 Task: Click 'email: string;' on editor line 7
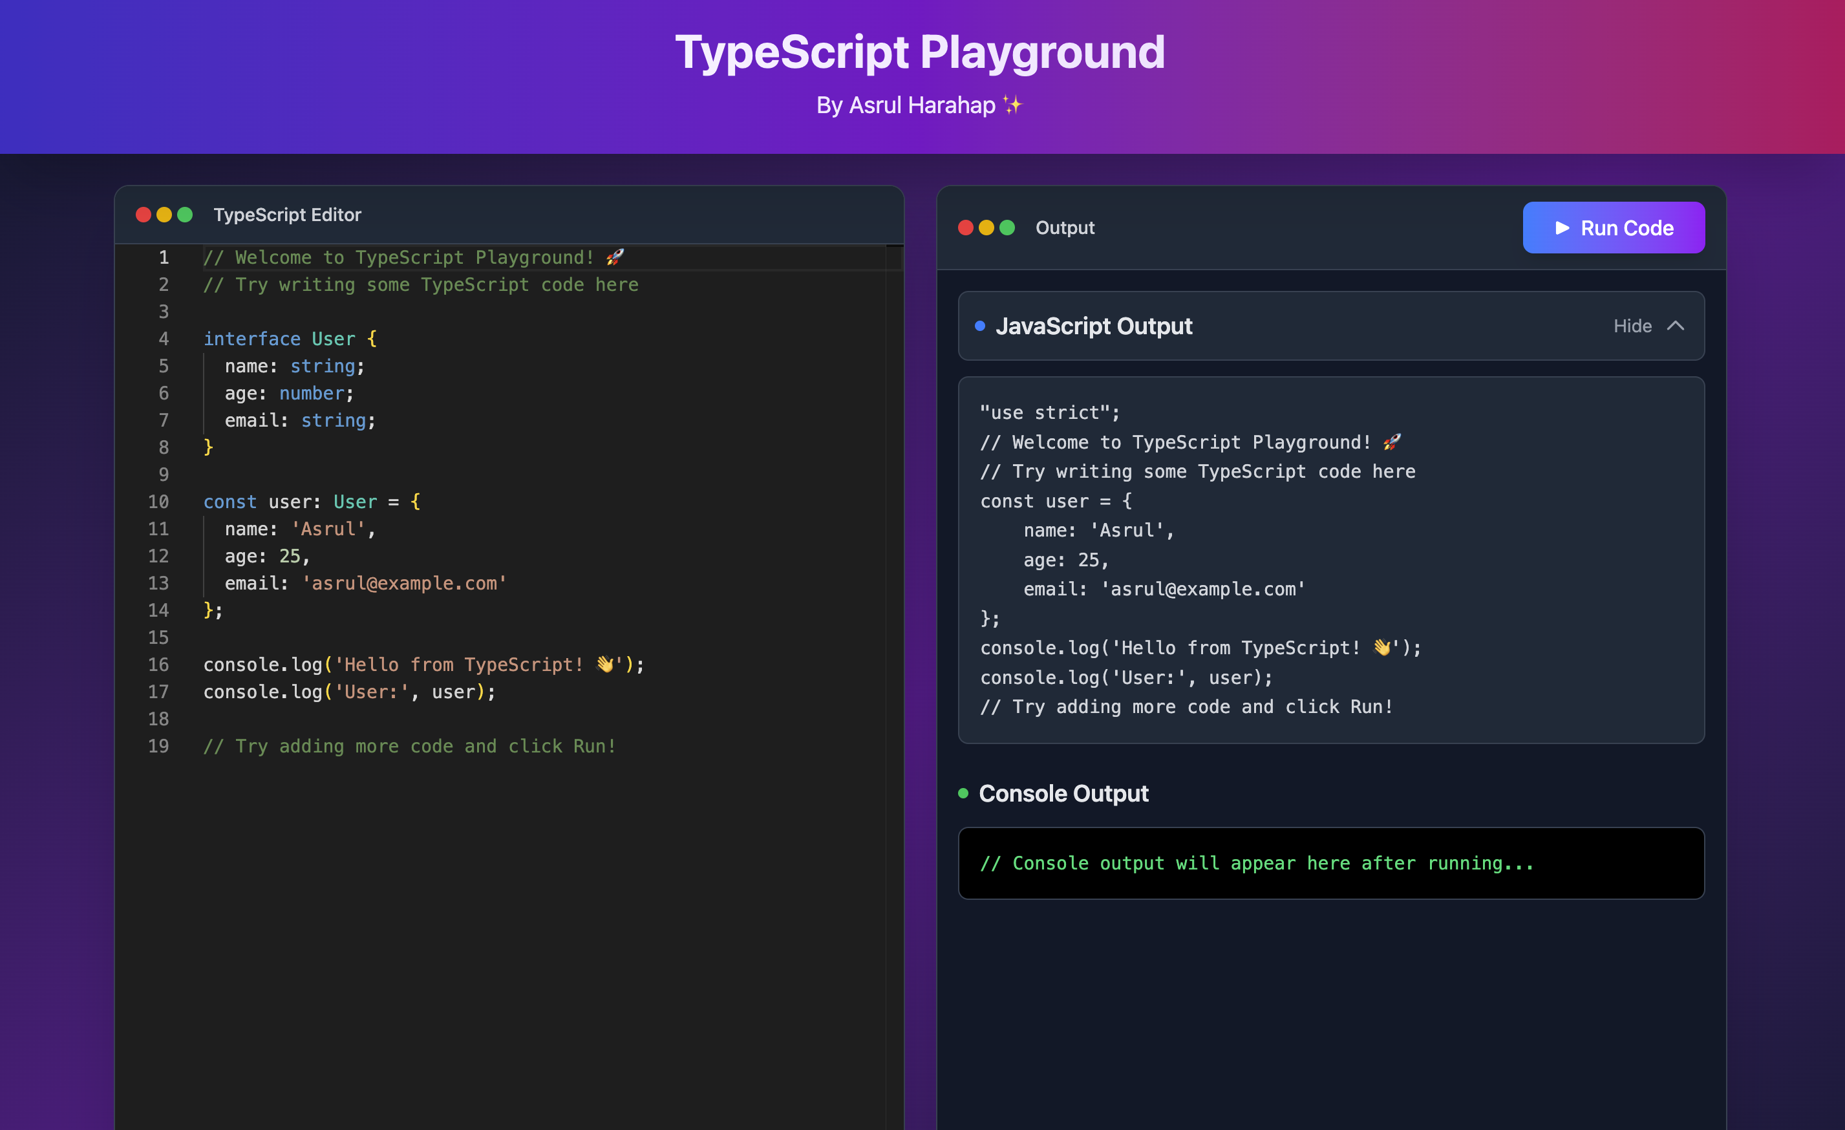tap(300, 420)
